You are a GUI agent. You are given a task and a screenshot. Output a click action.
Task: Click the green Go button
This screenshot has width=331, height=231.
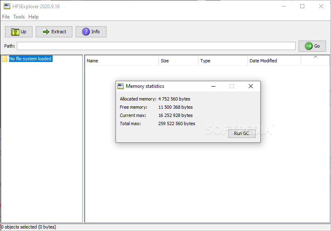[312, 46]
